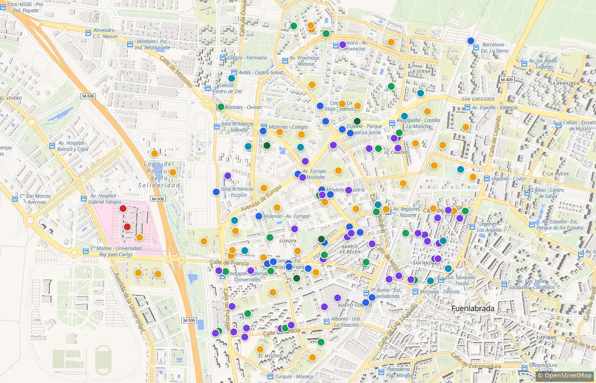Select the Galicia - Formacia bus stop icon

pos(223,58)
